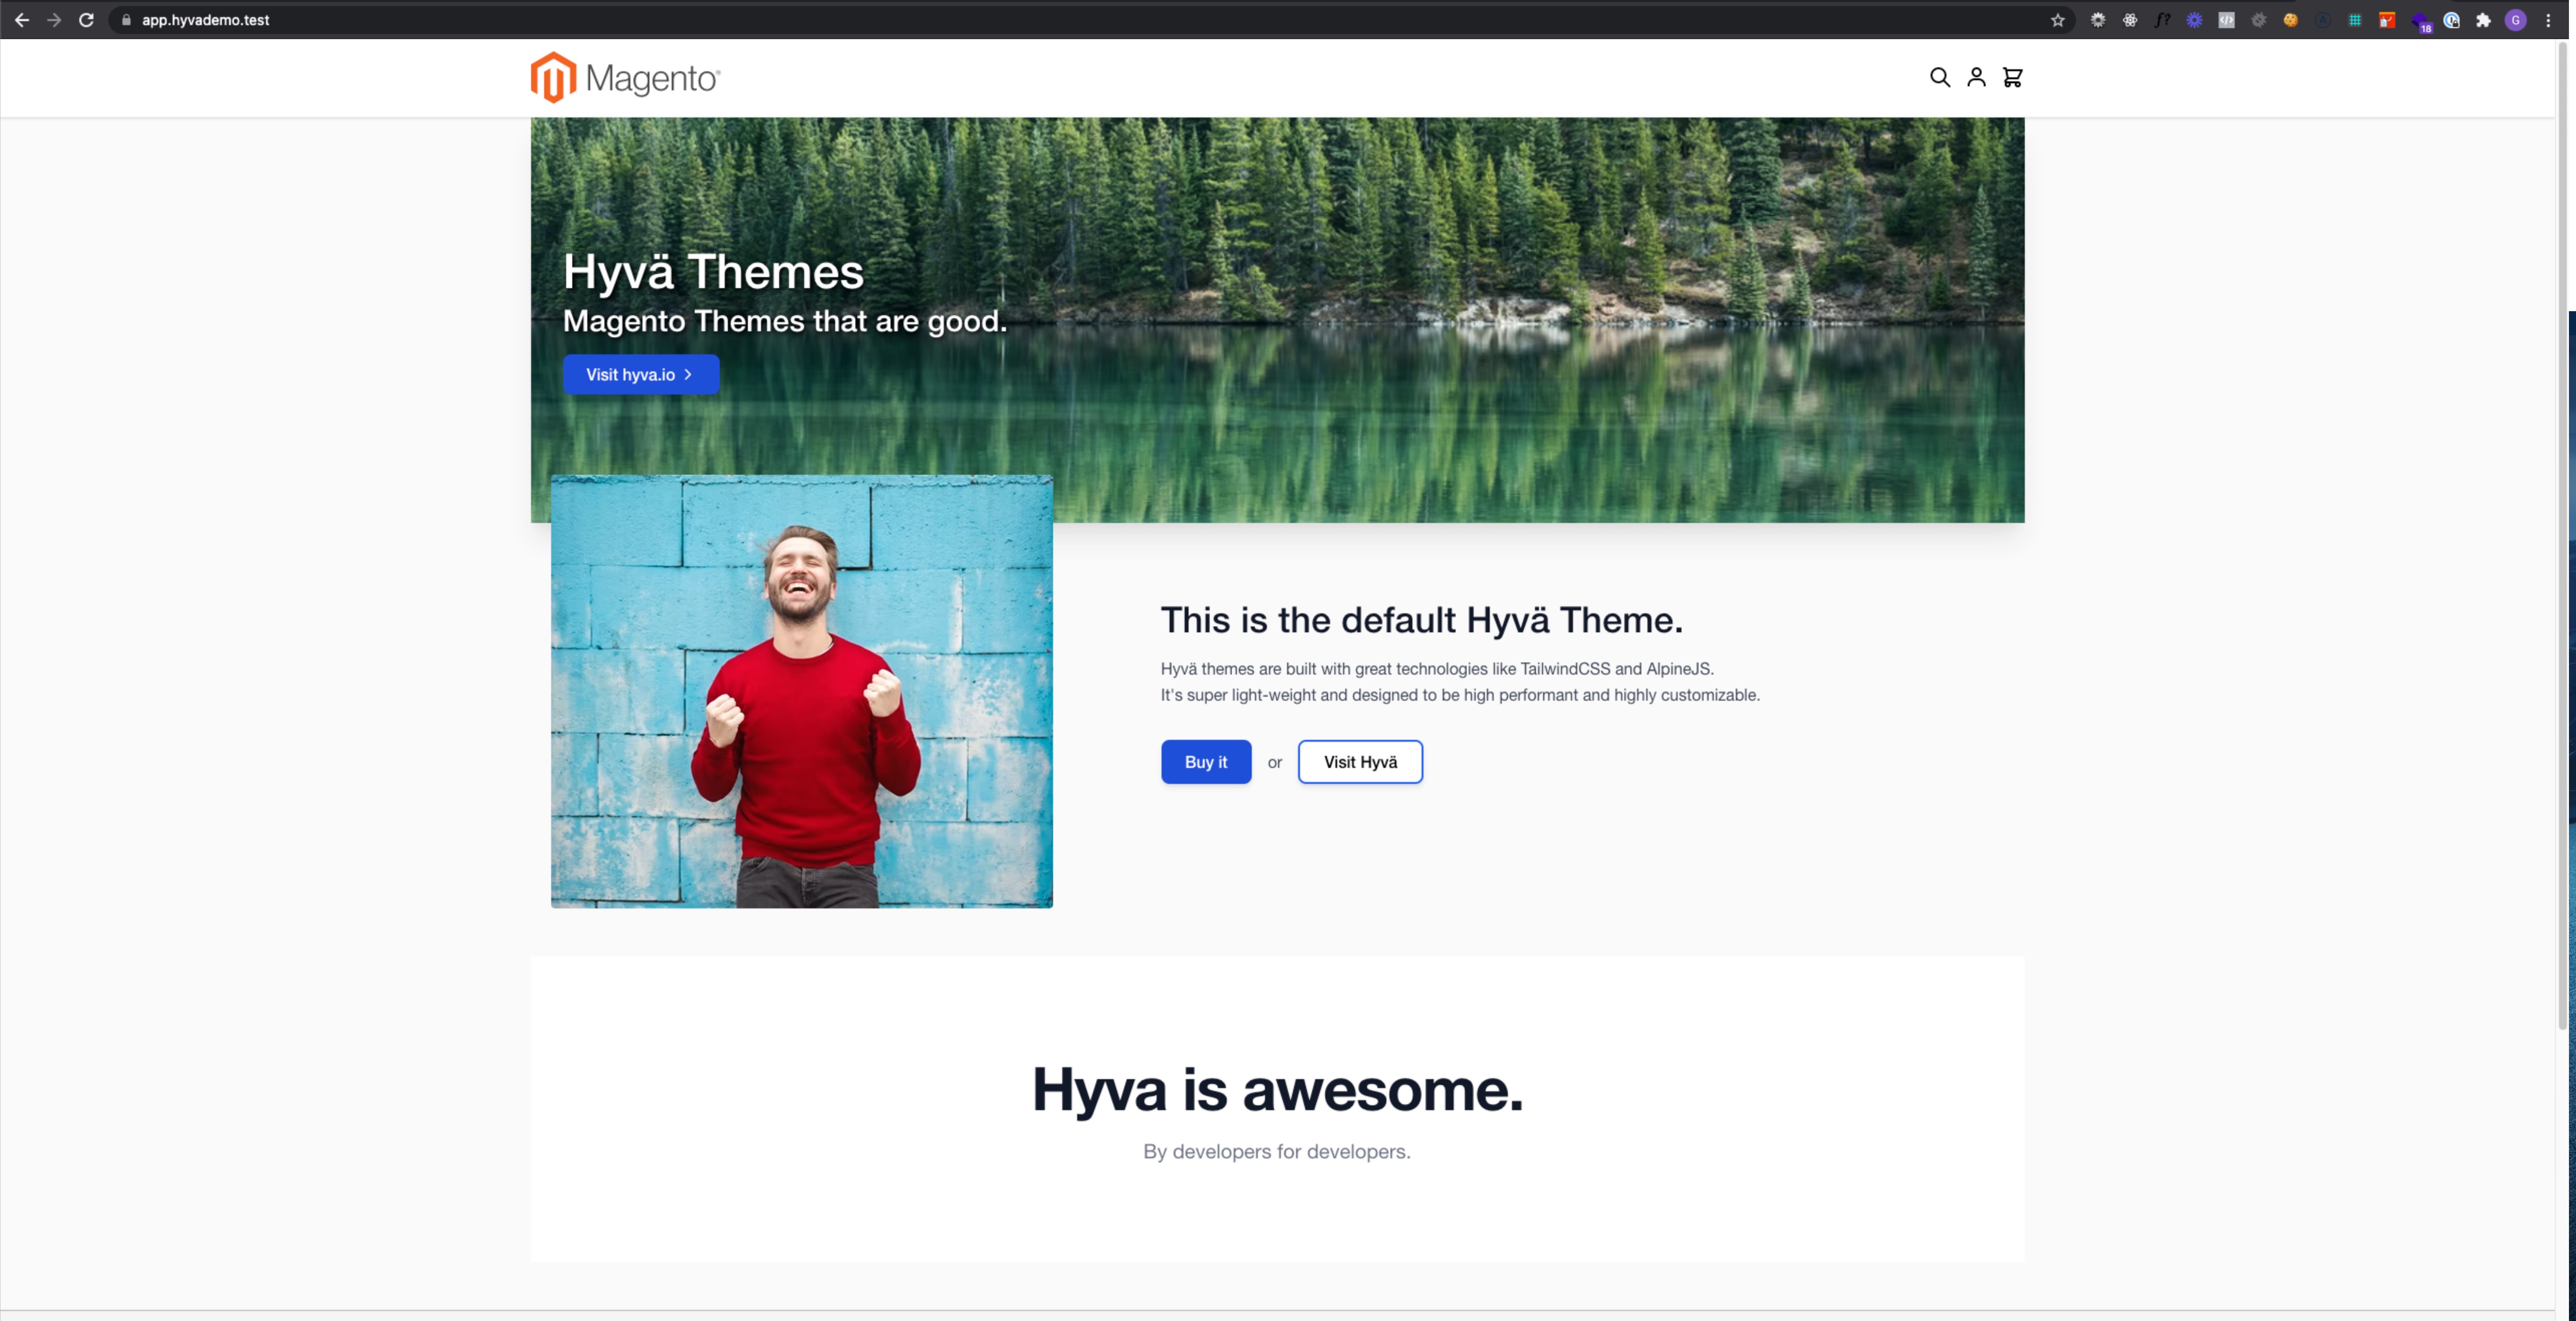Open the purple layers extension with badge 18
This screenshot has height=1321, width=2576.
coord(2420,21)
